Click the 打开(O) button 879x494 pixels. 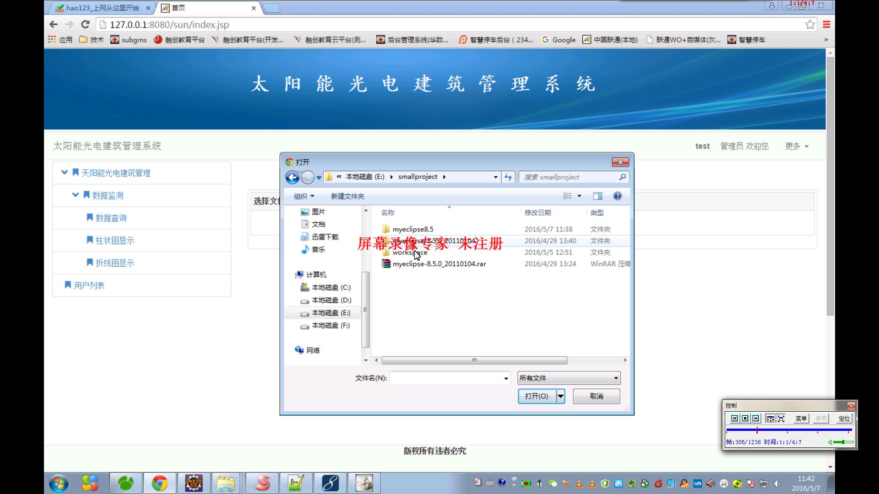537,396
